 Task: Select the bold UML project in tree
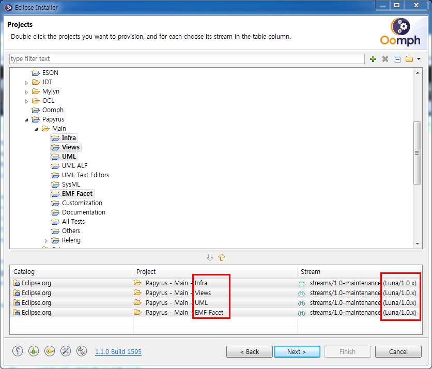[69, 157]
